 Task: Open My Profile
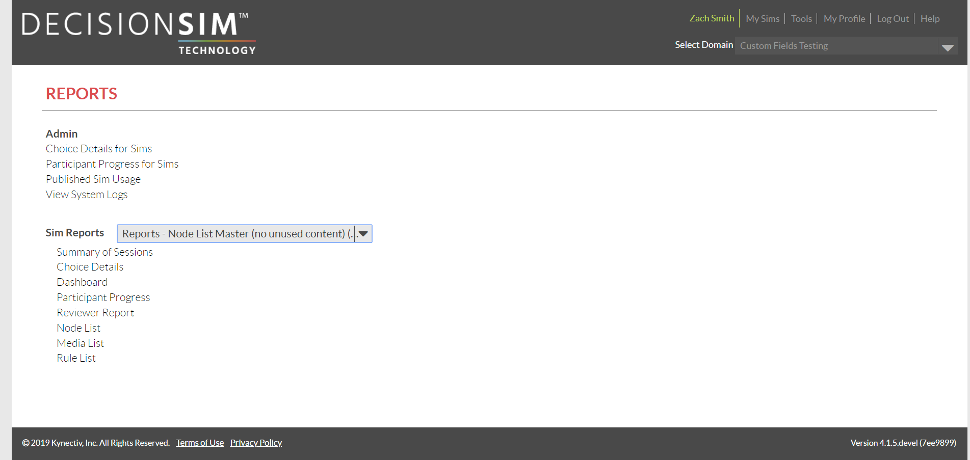[844, 18]
